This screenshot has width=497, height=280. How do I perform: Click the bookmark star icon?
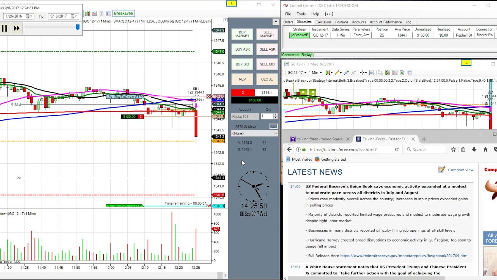click(x=453, y=149)
